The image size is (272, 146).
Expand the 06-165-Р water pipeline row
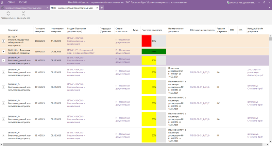click(4, 41)
